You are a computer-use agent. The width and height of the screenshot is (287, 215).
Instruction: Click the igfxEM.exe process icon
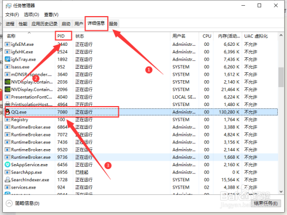pos(7,44)
